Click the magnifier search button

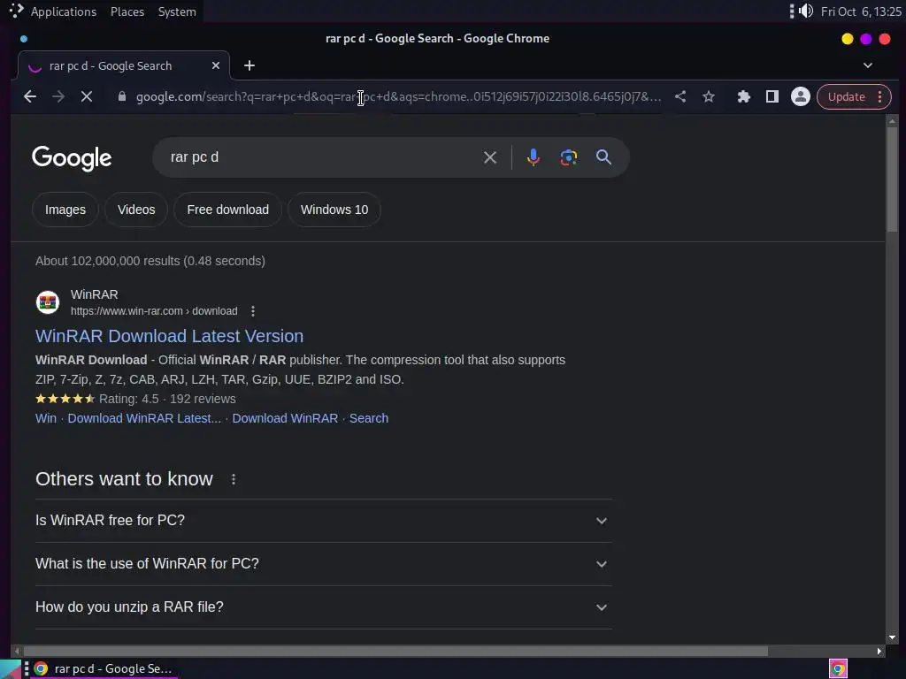coord(603,157)
